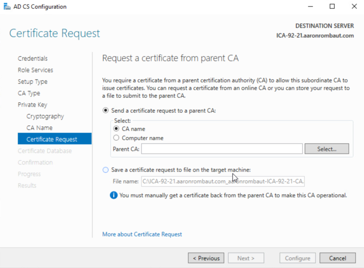Viewport: 364px width, 268px height.
Task: Cancel the AD CS configuration wizard
Action: click(x=337, y=258)
